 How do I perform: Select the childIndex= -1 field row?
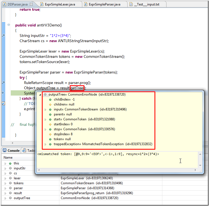tap(64, 99)
